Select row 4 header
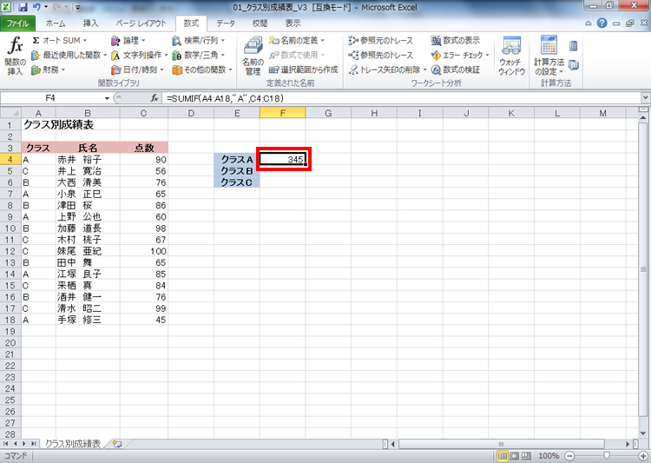 coord(10,160)
